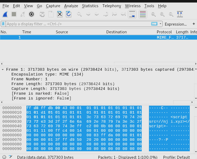Zoom in on main window text

(153, 14)
